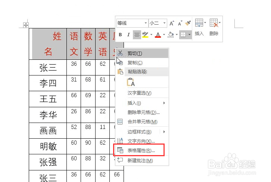
Task: Click the 明敏 name cell
Action: coord(48,146)
